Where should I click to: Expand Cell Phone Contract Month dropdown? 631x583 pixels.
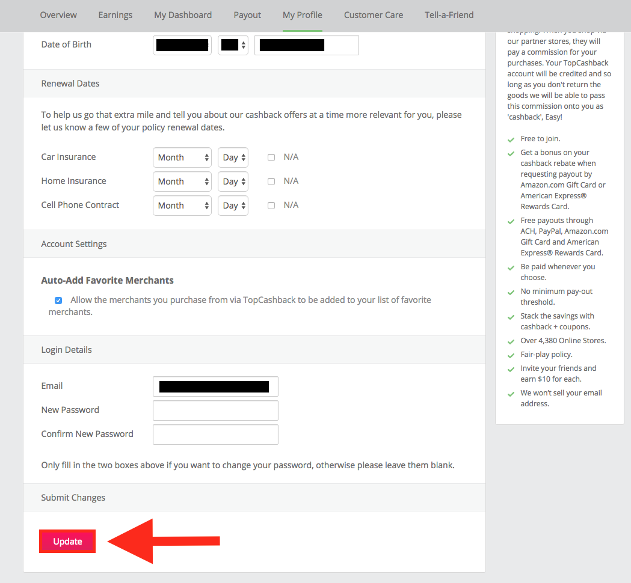coord(182,206)
